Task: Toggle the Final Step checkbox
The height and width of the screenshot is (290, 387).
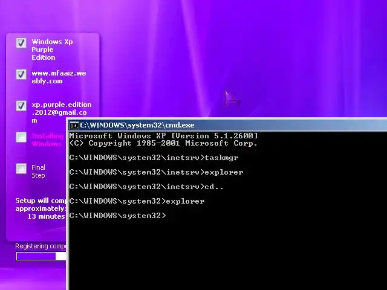Action: pyautogui.click(x=21, y=169)
